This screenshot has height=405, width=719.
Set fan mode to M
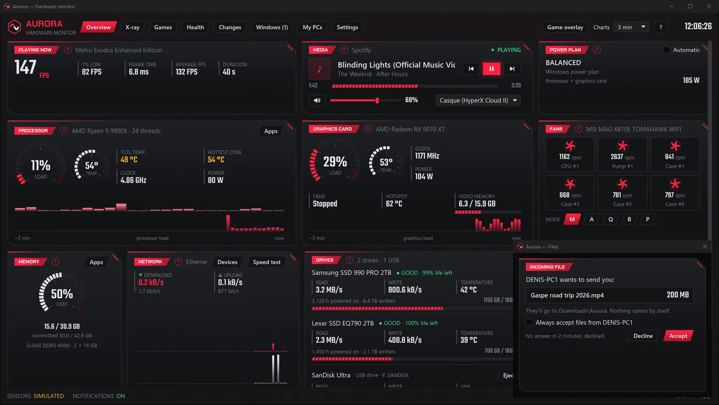pyautogui.click(x=572, y=219)
